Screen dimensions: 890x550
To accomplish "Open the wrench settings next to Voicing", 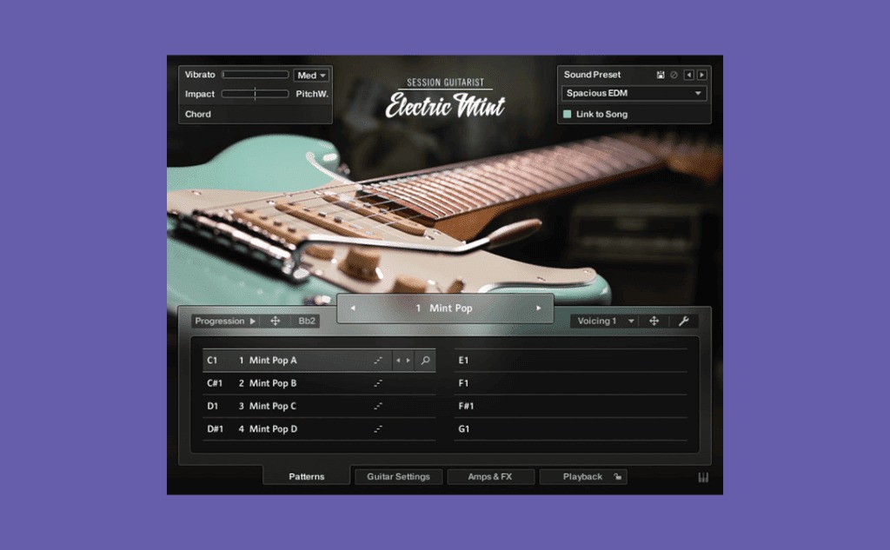I will coord(683,321).
